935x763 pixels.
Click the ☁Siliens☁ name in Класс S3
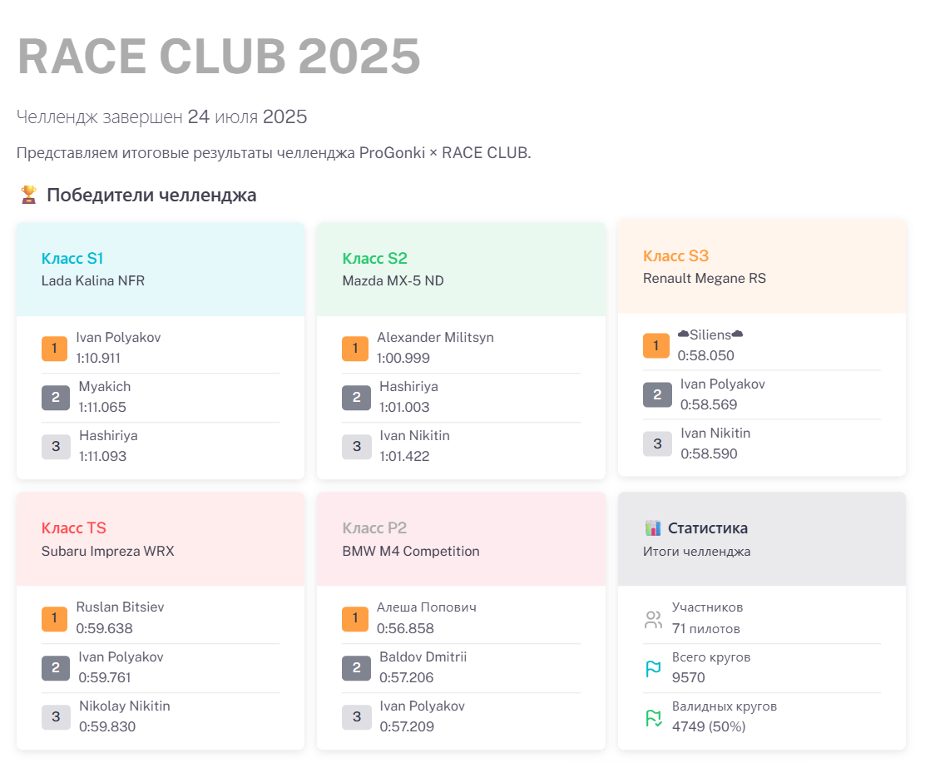pyautogui.click(x=711, y=334)
